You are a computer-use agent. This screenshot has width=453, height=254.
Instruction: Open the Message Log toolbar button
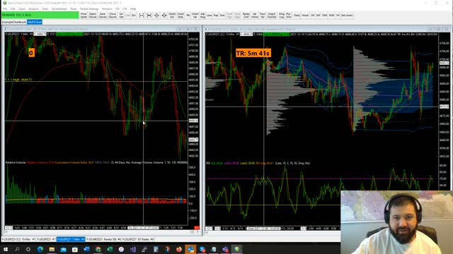[x=282, y=16]
